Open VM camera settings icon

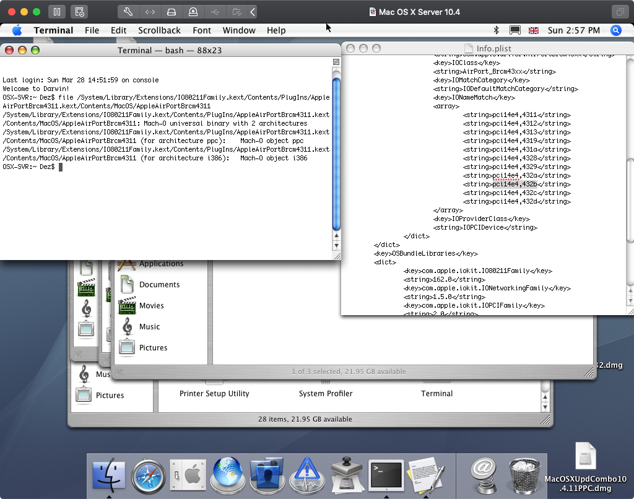click(x=193, y=12)
